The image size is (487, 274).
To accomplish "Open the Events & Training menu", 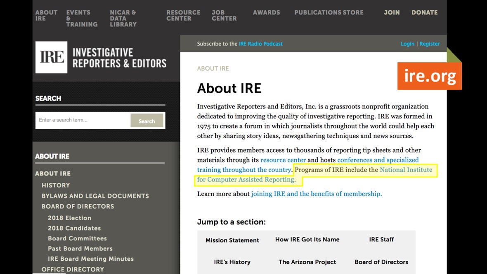I will pos(82,18).
